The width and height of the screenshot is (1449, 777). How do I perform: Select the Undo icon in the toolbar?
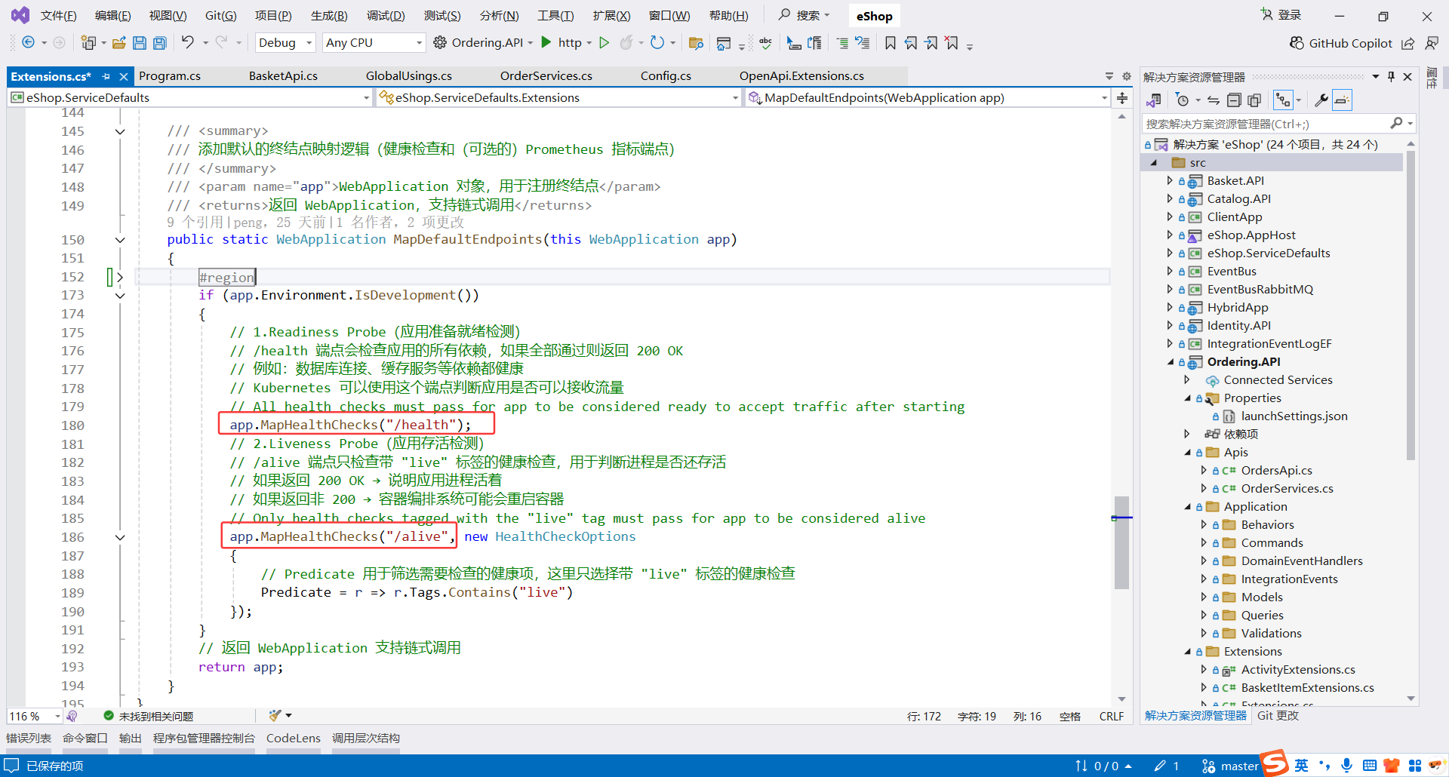click(189, 42)
